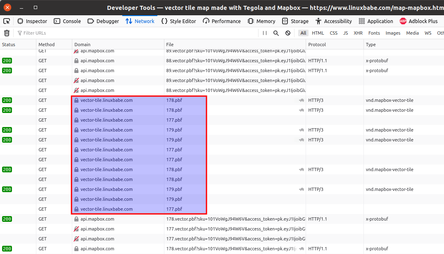
Task: Sort by the Domain column header
Action: 82,45
